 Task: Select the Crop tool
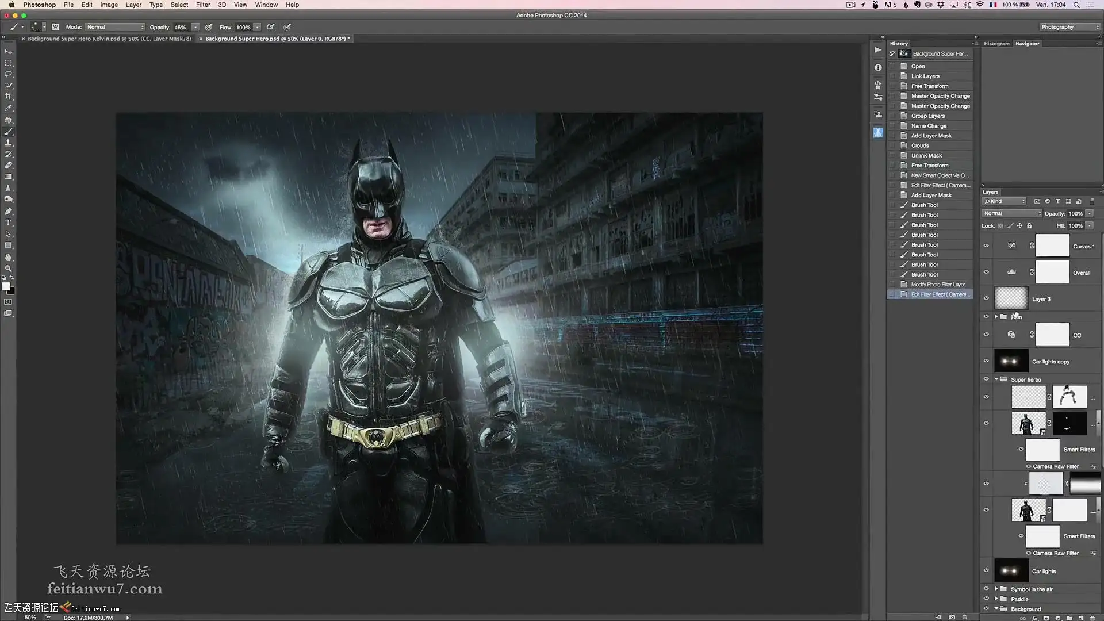(8, 97)
